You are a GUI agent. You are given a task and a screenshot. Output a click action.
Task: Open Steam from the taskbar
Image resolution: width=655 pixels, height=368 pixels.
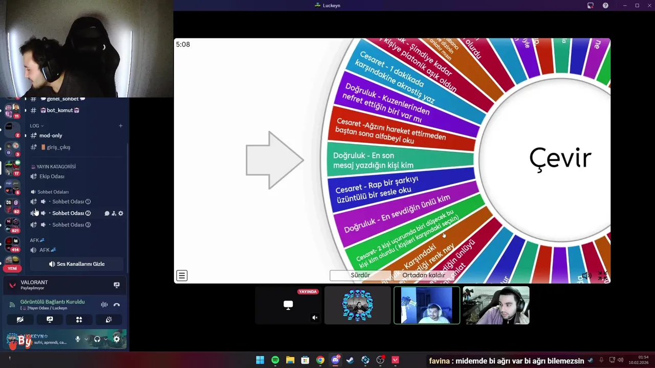click(x=350, y=360)
